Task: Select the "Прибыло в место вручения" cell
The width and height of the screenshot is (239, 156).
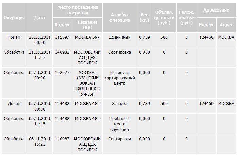Action: pyautogui.click(x=120, y=124)
